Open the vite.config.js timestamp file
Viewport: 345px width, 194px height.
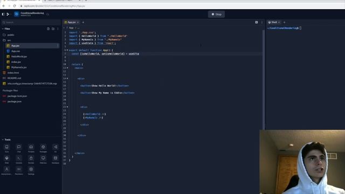click(31, 84)
